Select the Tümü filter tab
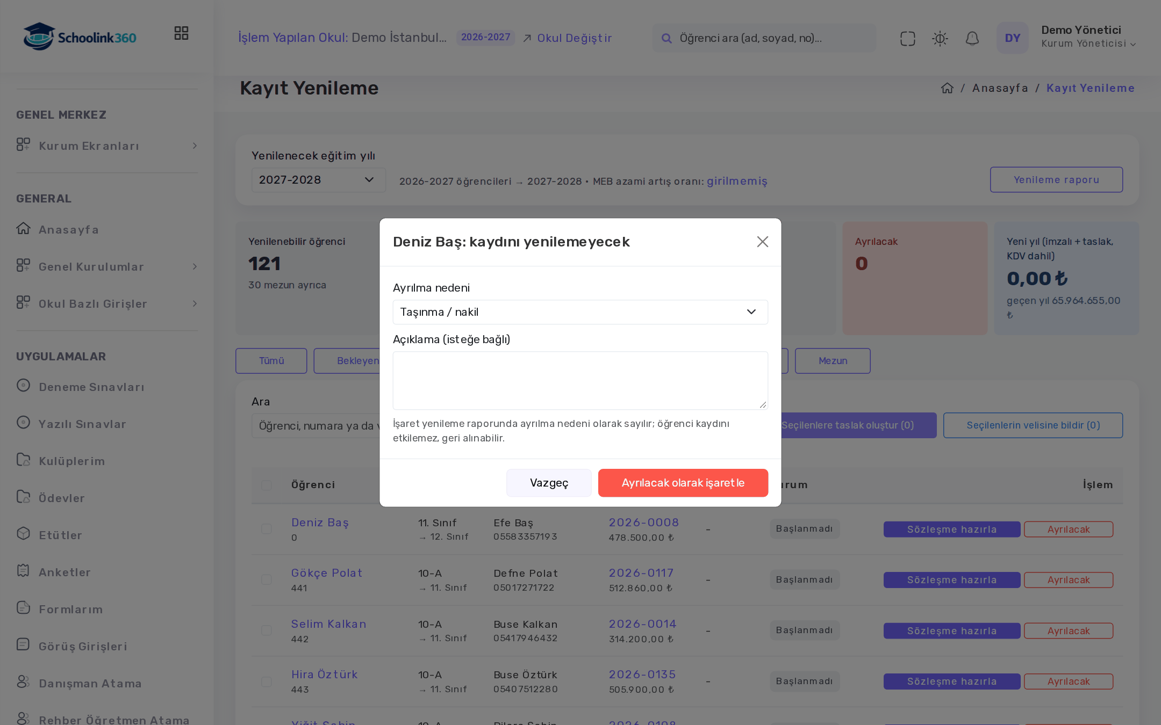This screenshot has width=1161, height=725. point(271,361)
